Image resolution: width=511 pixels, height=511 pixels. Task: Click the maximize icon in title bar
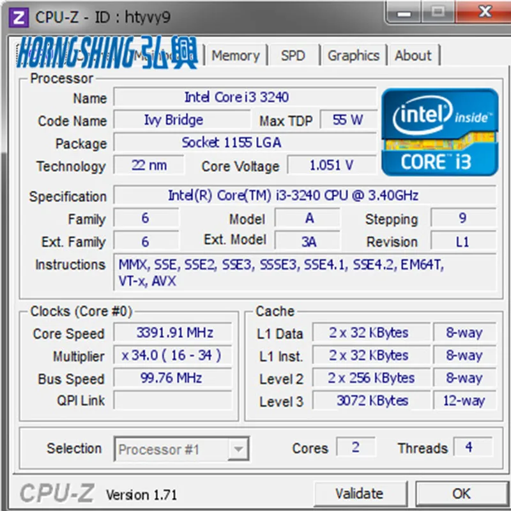(x=438, y=12)
